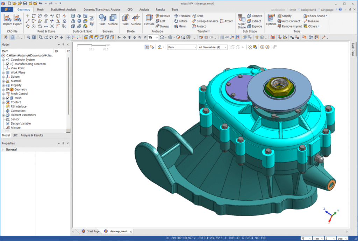Switch to the Mesh ribbon tab

click(40, 9)
